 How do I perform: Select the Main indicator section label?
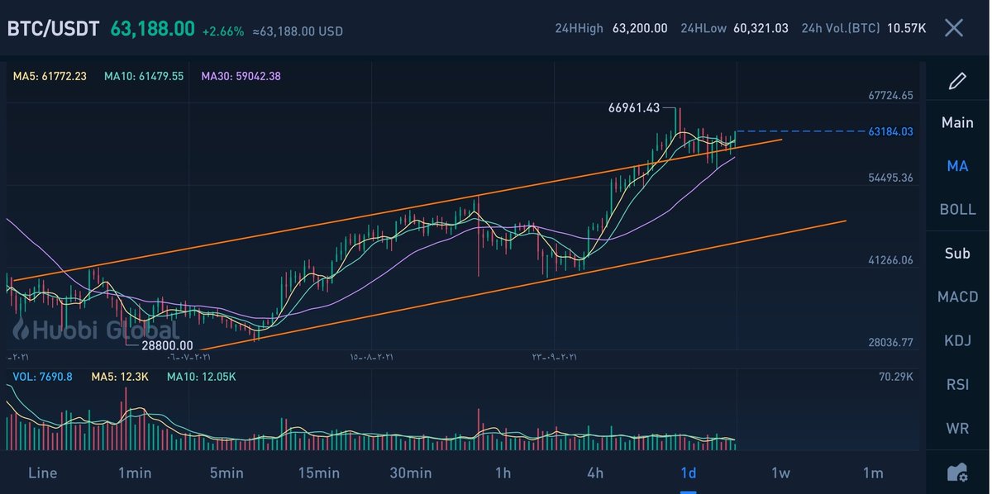[x=957, y=122]
